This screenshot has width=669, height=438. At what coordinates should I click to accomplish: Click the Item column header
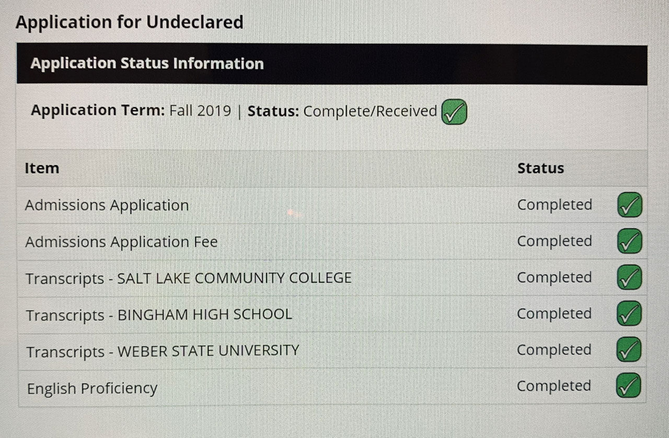click(42, 168)
